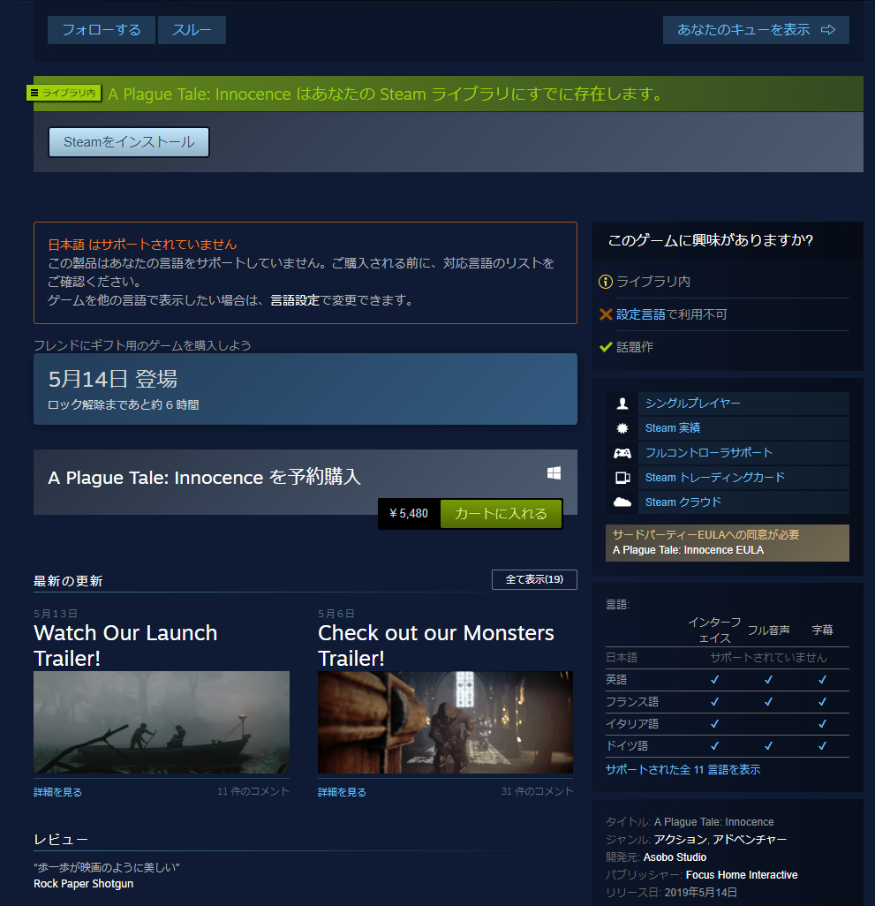The height and width of the screenshot is (906, 875).
Task: Click the arrow icon on queue button
Action: tap(828, 30)
